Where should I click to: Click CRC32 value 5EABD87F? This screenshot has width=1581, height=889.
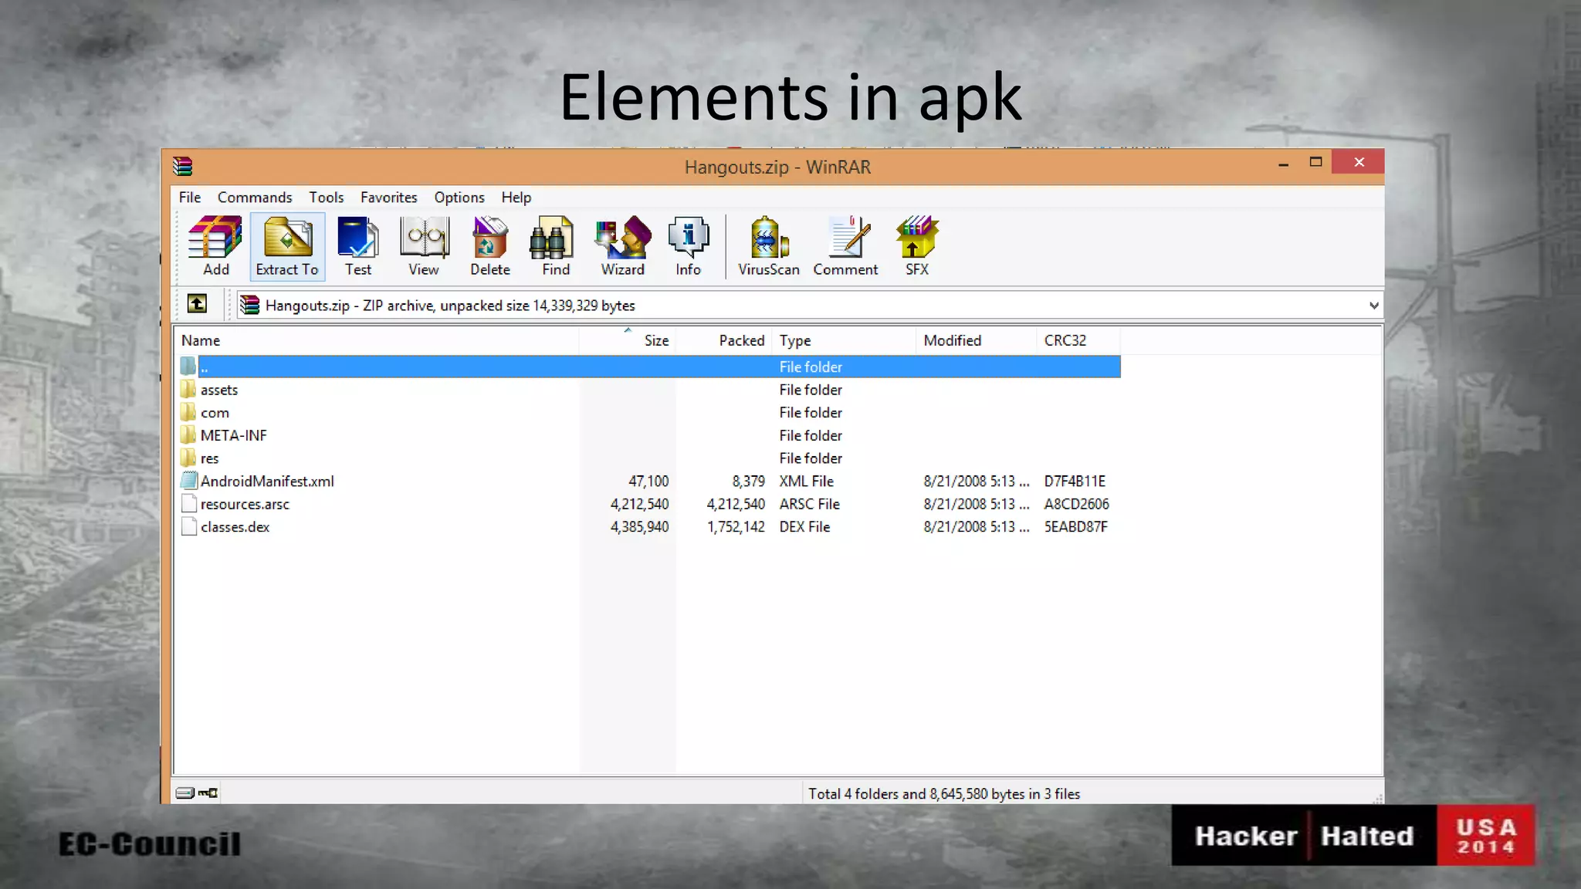click(x=1075, y=527)
